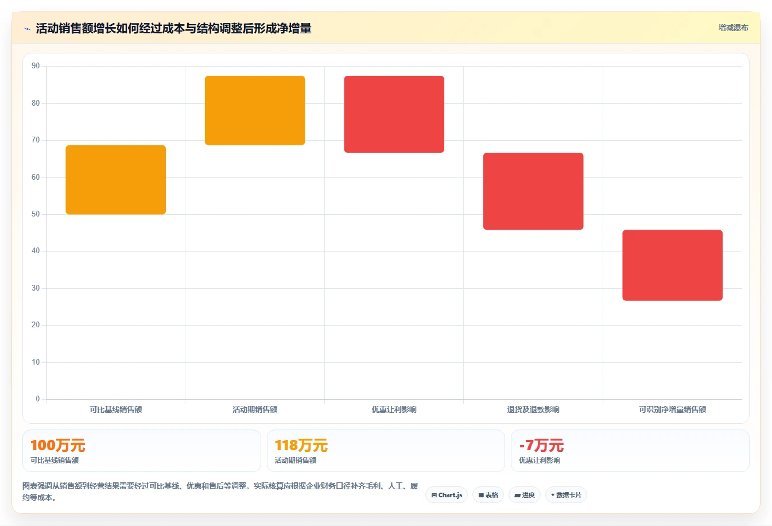Select the Chart.js chip
772x526 pixels.
tap(447, 495)
